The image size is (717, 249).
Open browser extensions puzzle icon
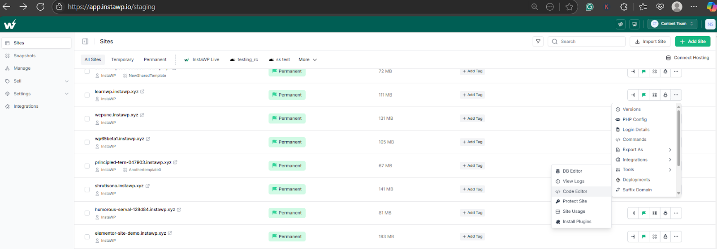624,7
